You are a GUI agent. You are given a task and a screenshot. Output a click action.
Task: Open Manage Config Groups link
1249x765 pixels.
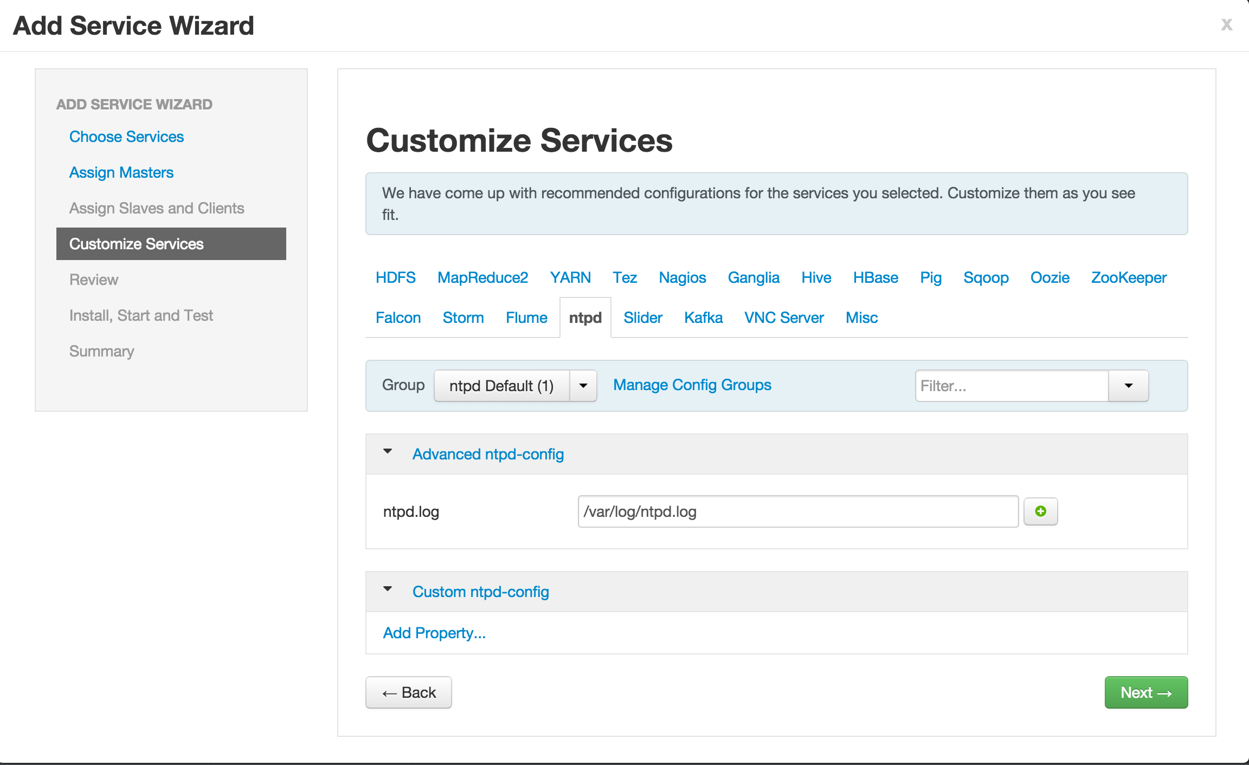[x=692, y=385]
